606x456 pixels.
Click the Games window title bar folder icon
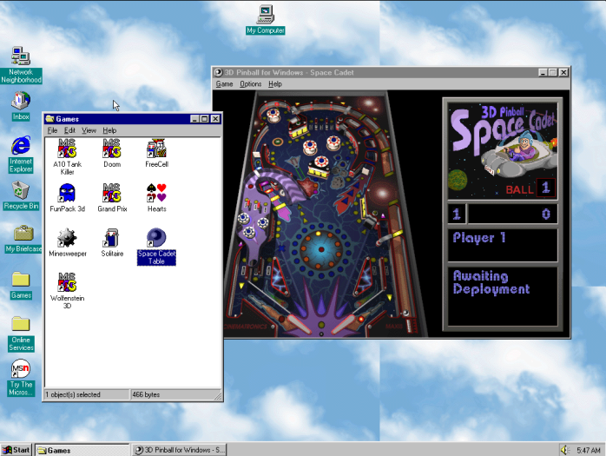[49, 119]
